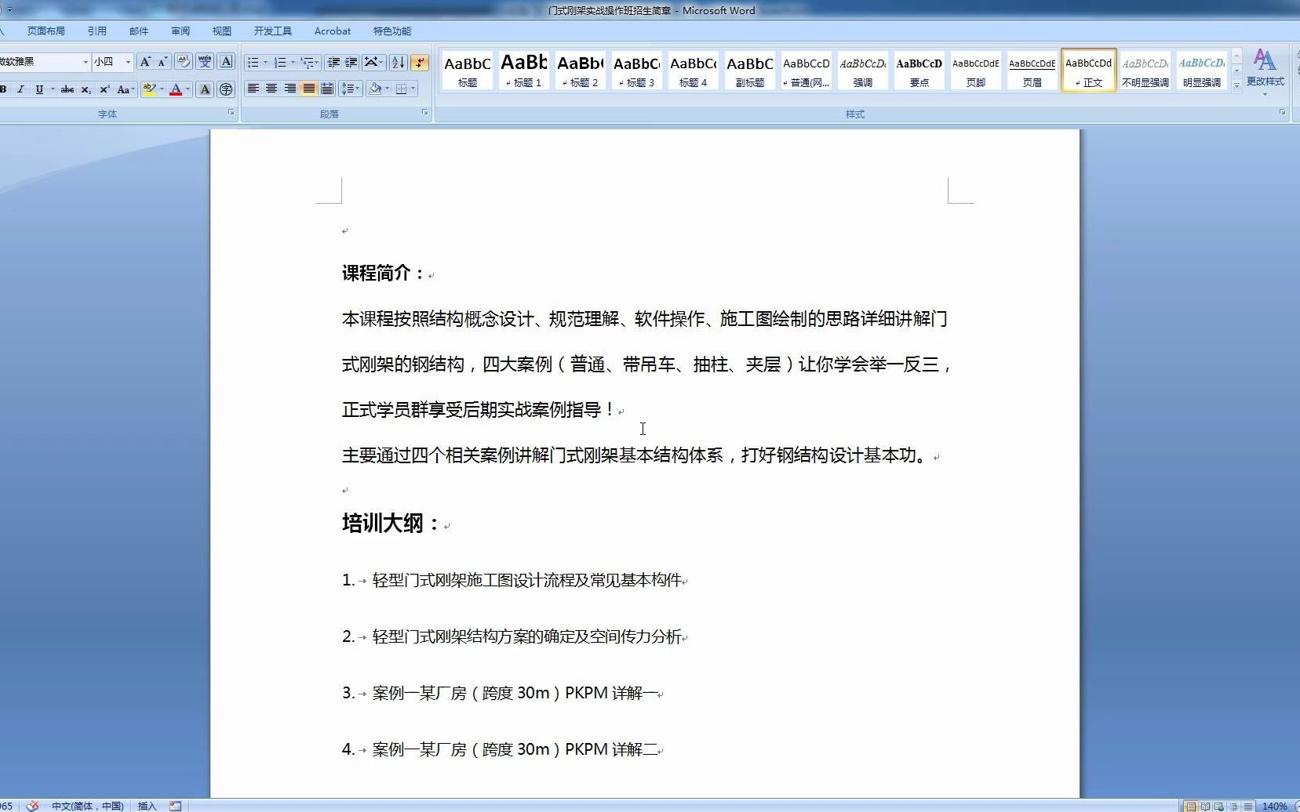Image resolution: width=1300 pixels, height=812 pixels.
Task: Toggle show/hide paragraph marks
Action: coord(420,62)
